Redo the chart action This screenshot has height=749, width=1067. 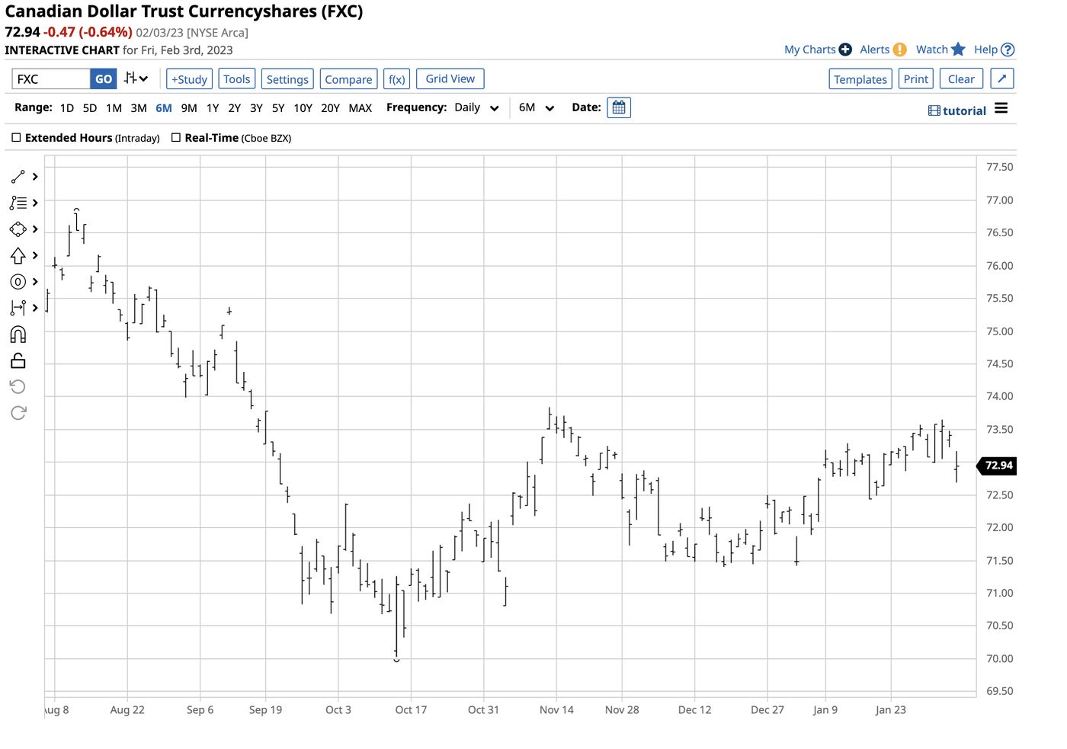[x=18, y=413]
